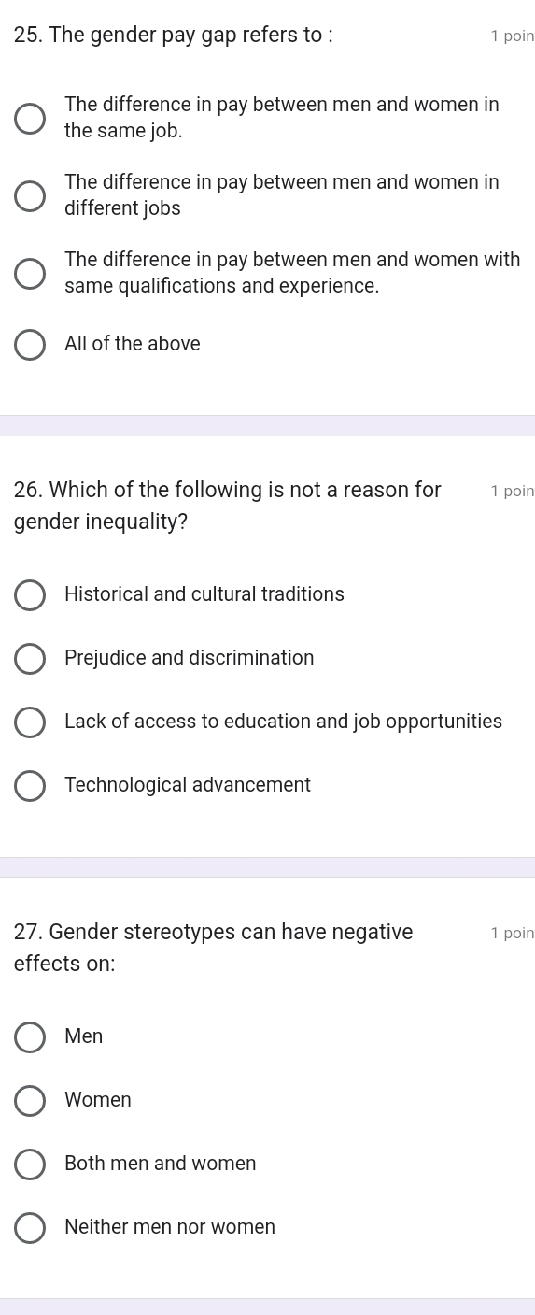This screenshot has height=1315, width=535.
Task: Select 'All of the above' for question 25
Action: pyautogui.click(x=30, y=344)
